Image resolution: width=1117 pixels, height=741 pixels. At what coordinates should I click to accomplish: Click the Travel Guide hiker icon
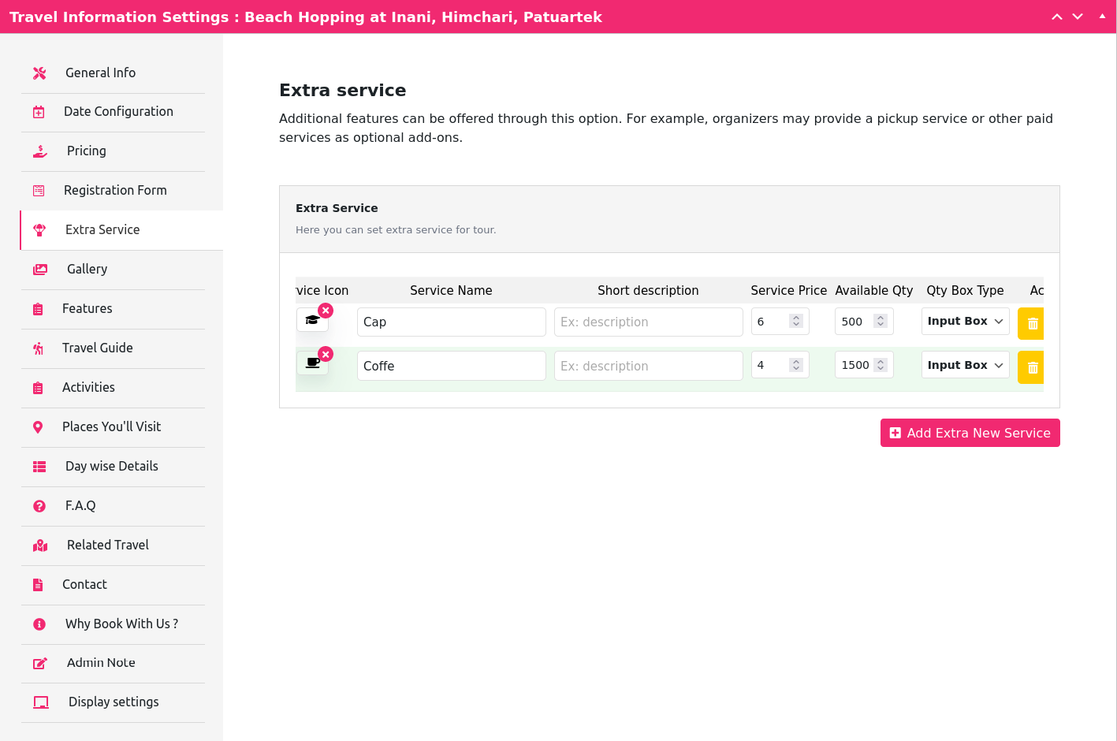(38, 348)
